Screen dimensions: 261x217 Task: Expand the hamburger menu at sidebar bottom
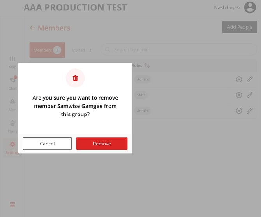[12, 205]
